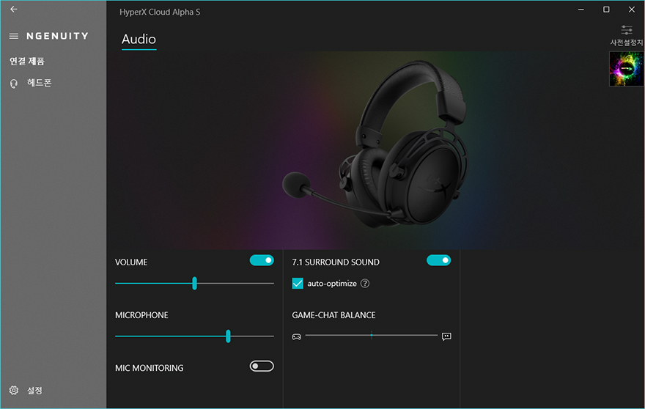This screenshot has height=409, width=645.
Task: Open the auto-optimize help question icon
Action: click(x=365, y=284)
